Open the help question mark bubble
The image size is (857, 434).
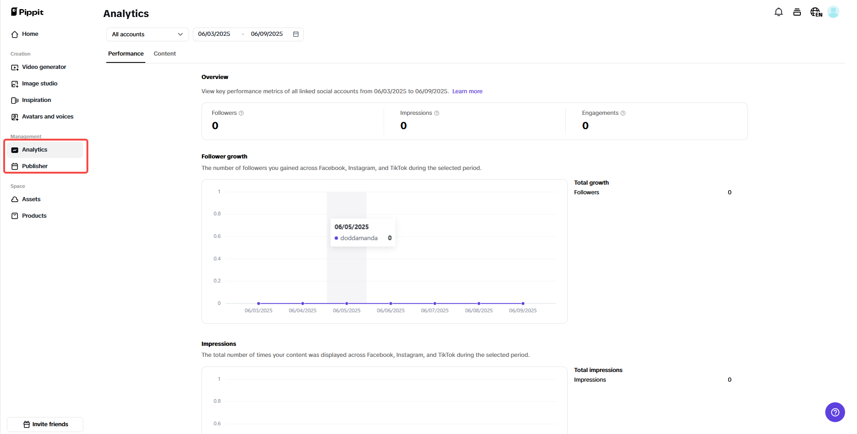[x=835, y=412]
